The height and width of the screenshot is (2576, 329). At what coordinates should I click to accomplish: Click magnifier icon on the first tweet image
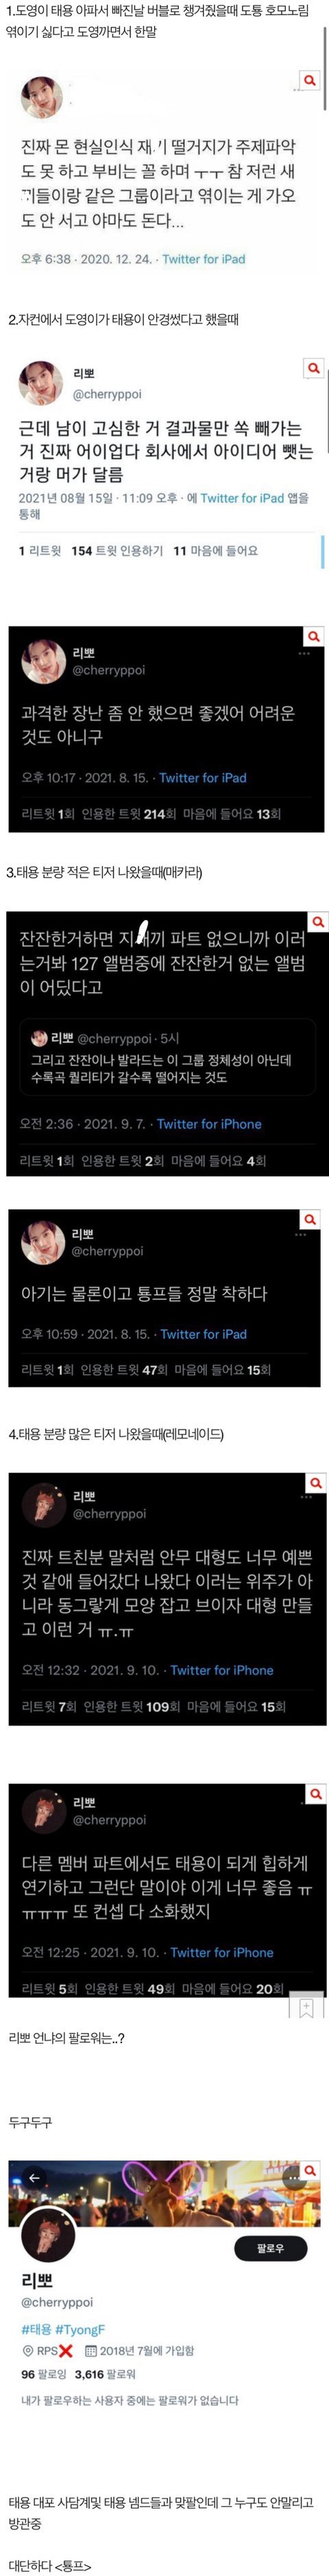pos(311,80)
